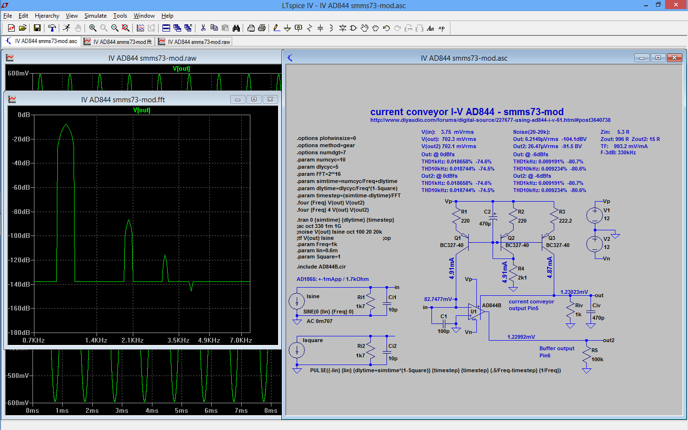Click the schematic title 'current conveyor I-V AD844'
The image size is (688, 430).
tap(467, 112)
